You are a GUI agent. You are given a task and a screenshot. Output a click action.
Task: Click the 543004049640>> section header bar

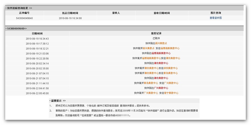click(17, 28)
